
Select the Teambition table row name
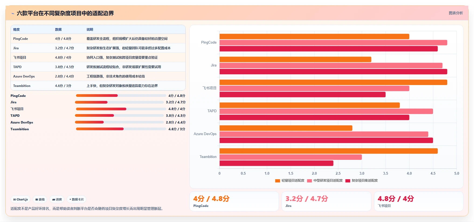pyautogui.click(x=22, y=86)
